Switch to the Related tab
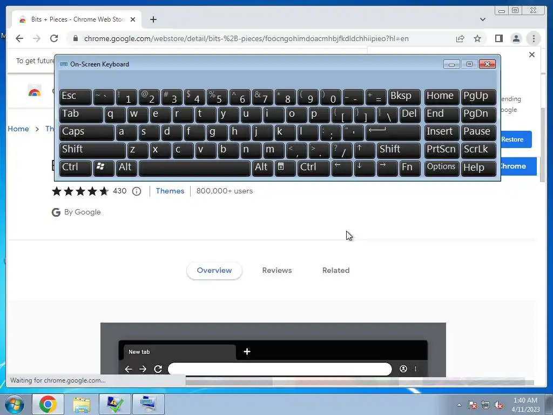 point(336,271)
